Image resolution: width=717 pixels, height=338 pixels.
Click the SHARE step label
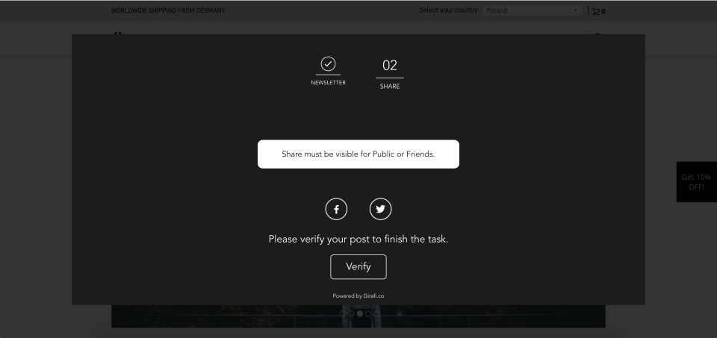390,87
